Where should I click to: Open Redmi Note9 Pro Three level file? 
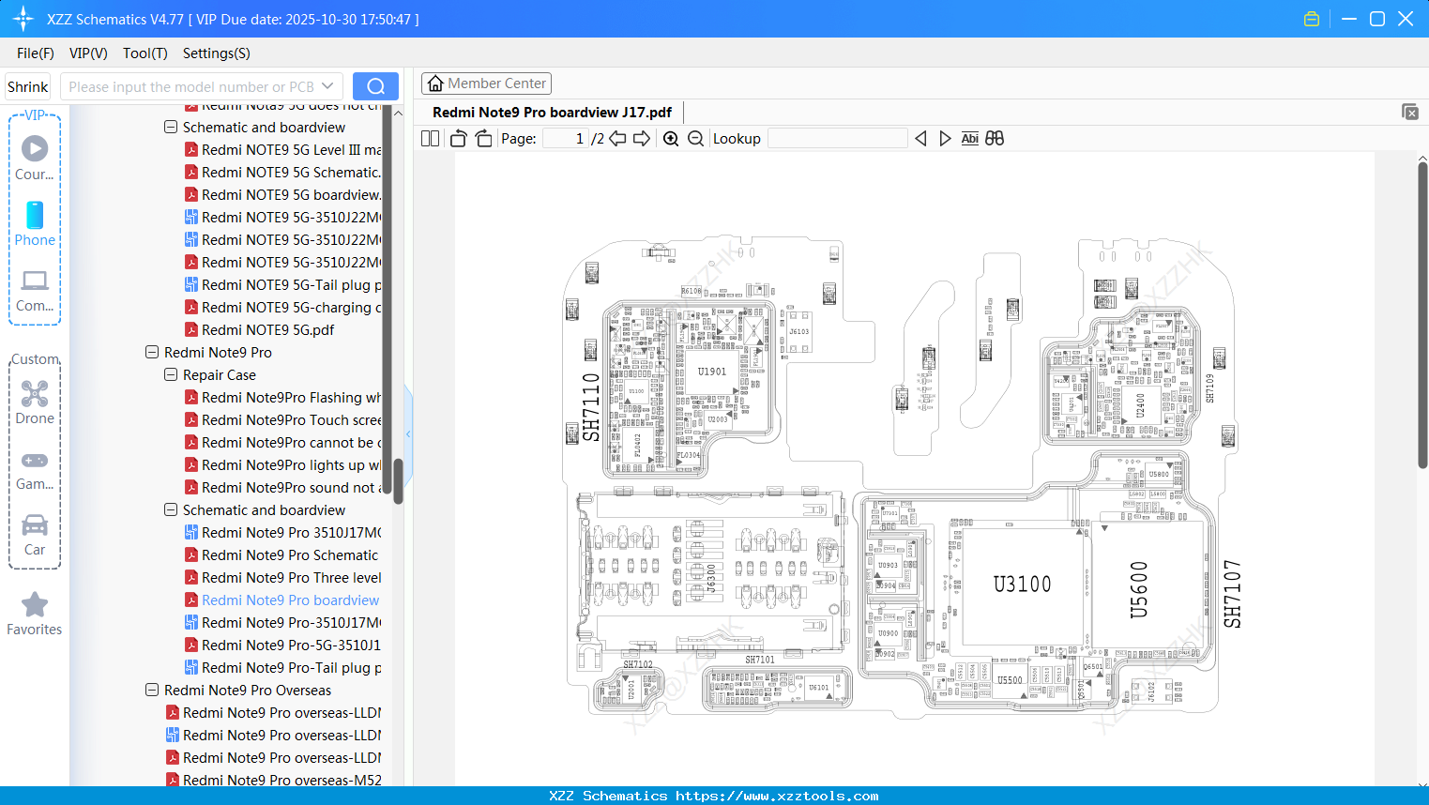[x=282, y=578]
